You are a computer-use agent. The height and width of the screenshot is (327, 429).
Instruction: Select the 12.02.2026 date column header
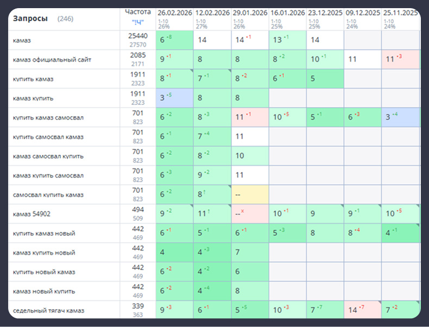[x=212, y=13]
